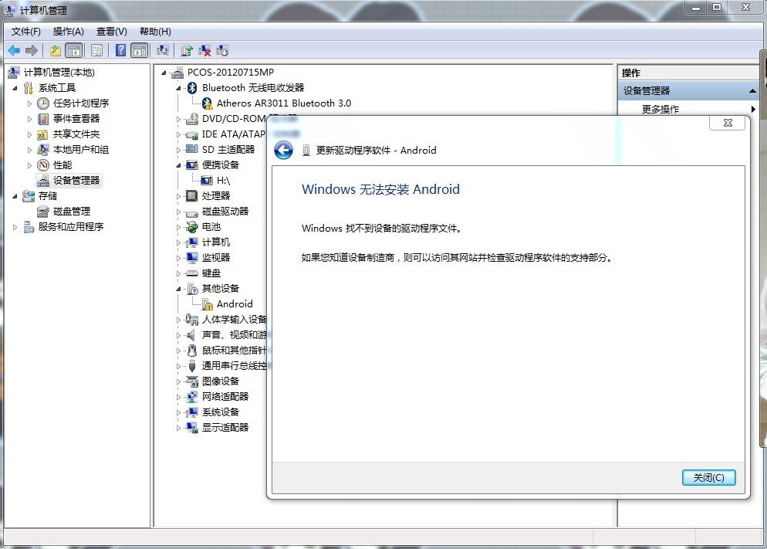Click the 人体学输入设备 icon
This screenshot has width=767, height=549.
tap(192, 320)
